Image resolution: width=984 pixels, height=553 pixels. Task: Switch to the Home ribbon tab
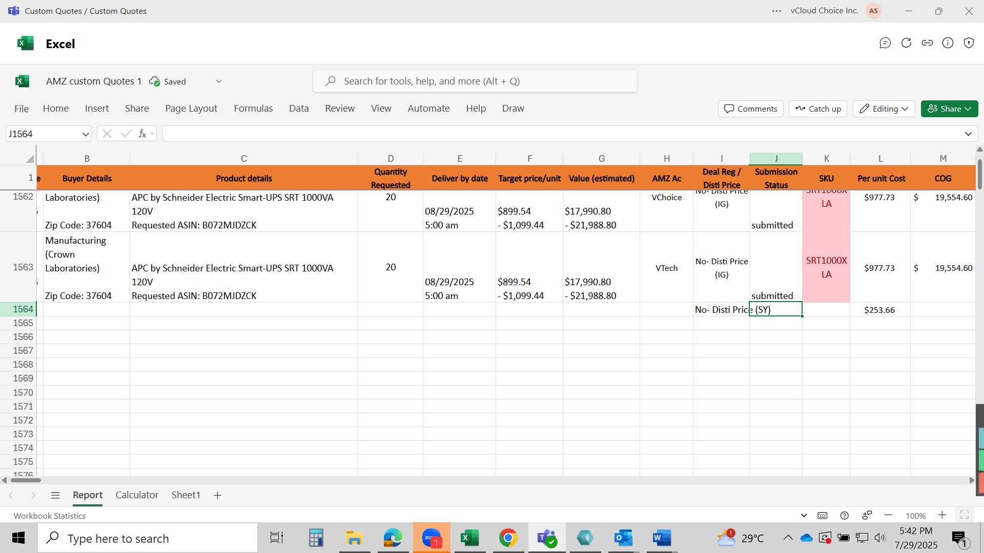[x=56, y=109]
